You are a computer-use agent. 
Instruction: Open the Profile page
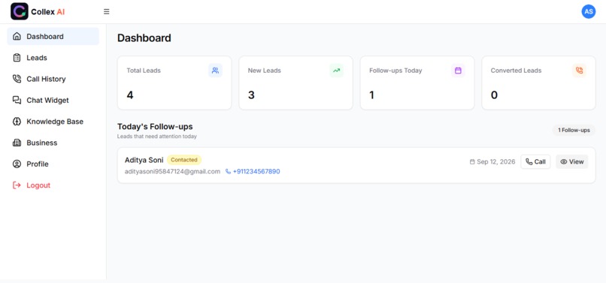click(53, 164)
